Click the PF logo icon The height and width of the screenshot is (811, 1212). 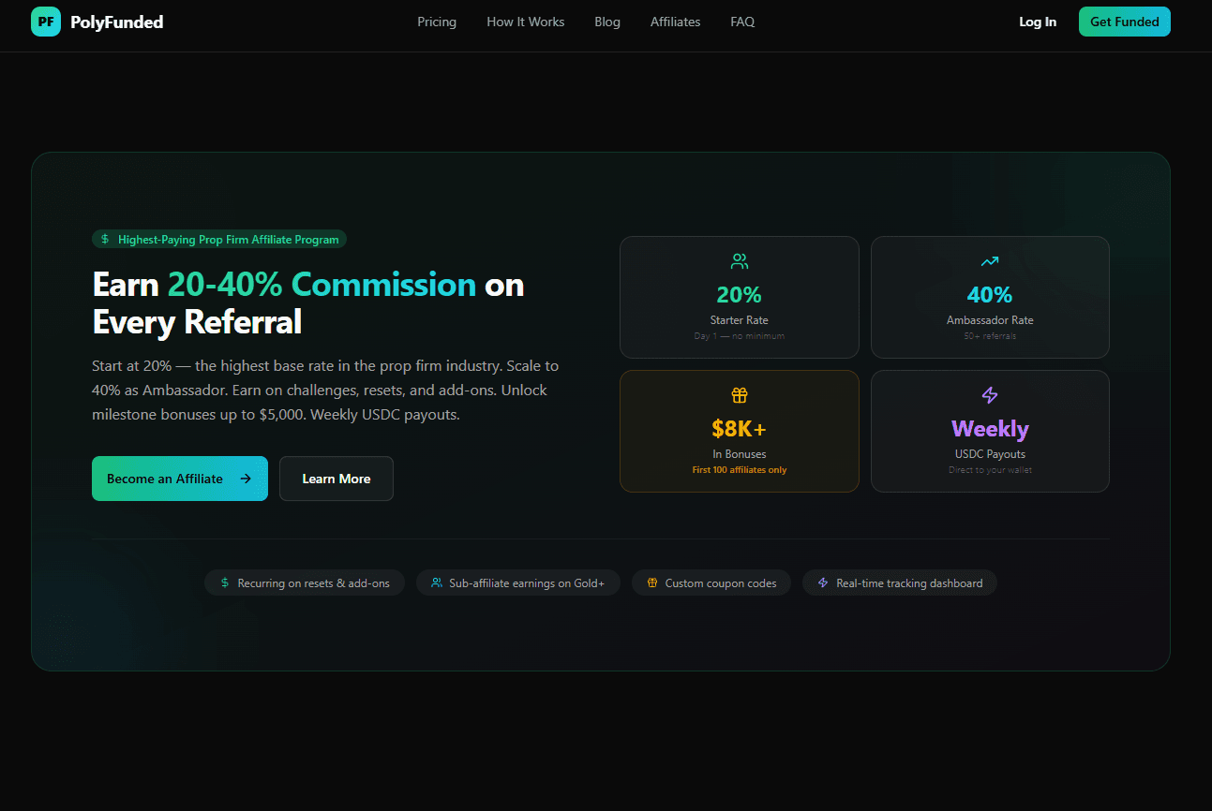(45, 21)
